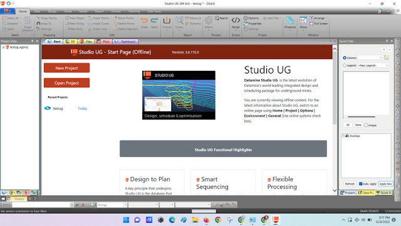
Task: Toggle the Overlays checkbox
Action: click(343, 136)
